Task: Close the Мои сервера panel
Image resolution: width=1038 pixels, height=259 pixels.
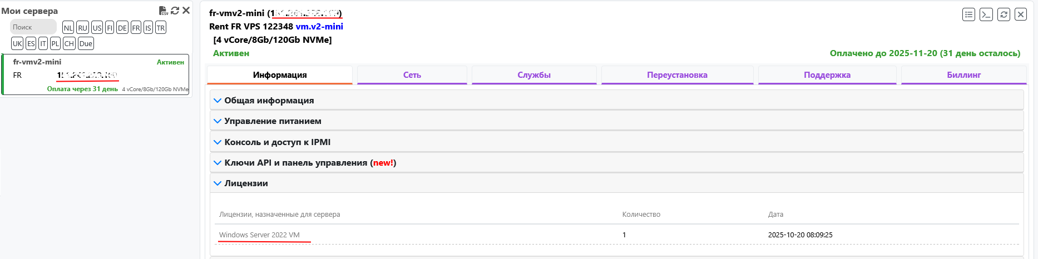Action: point(186,11)
